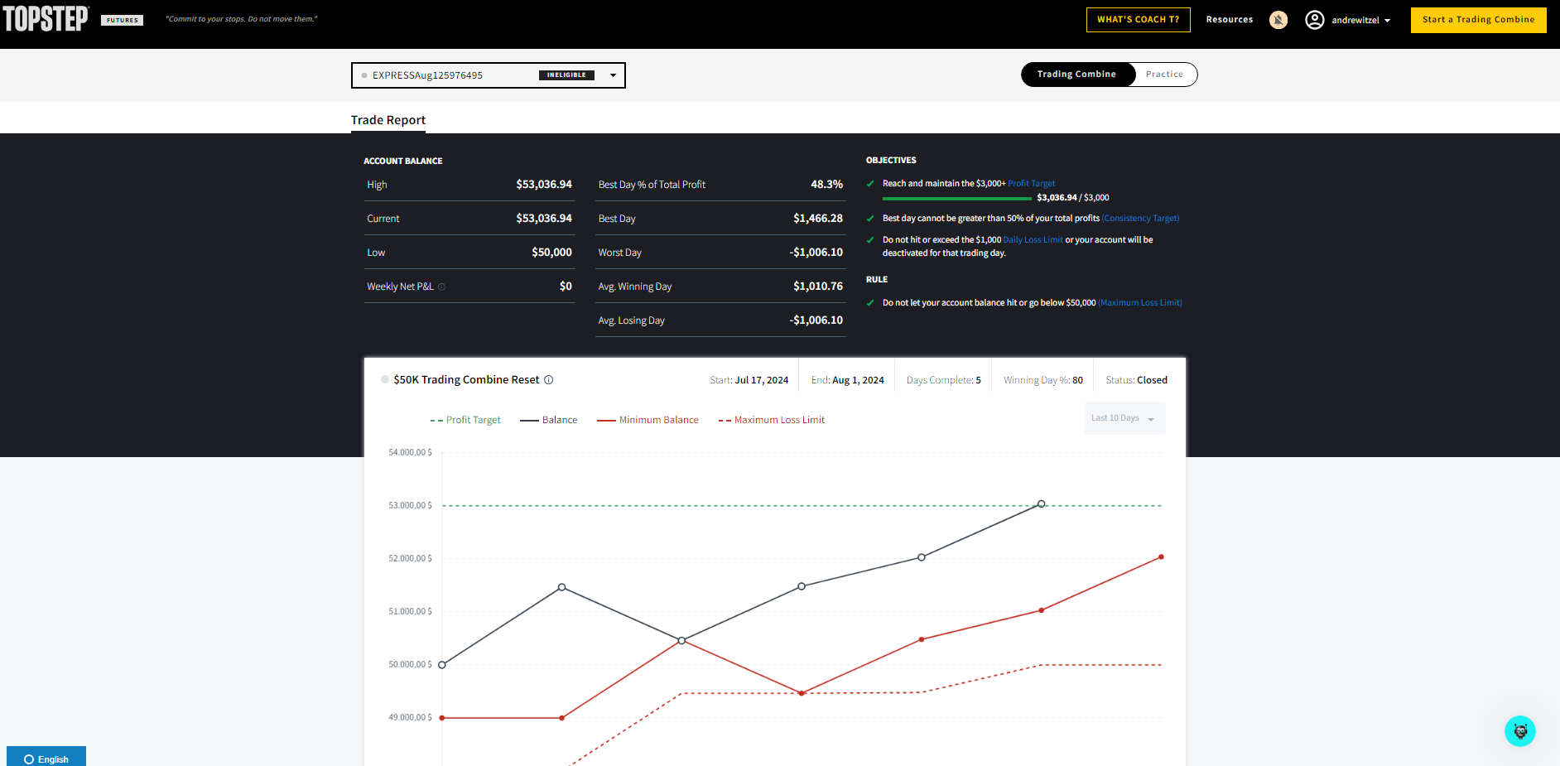Viewport: 1560px width, 766px height.
Task: Open the Maximum Loss Limit link
Action: [x=1140, y=303]
